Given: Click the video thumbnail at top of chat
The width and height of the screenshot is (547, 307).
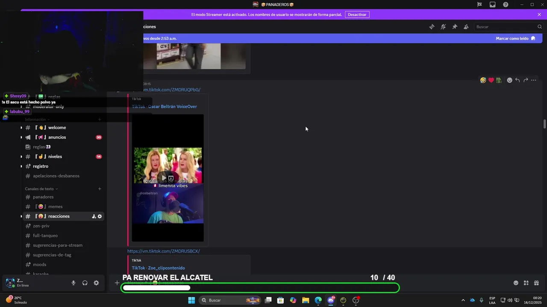Looking at the screenshot, I should [x=194, y=56].
